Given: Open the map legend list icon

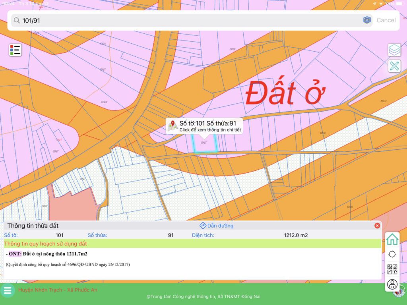Looking at the screenshot, I should 16,50.
